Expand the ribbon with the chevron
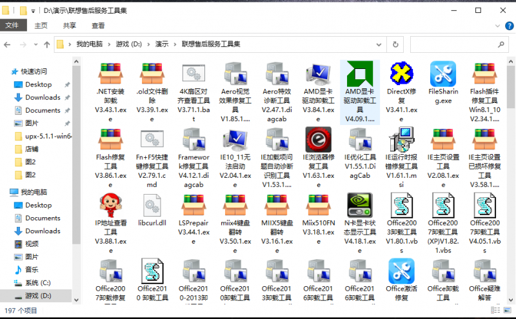This screenshot has height=319, width=516. [497, 26]
